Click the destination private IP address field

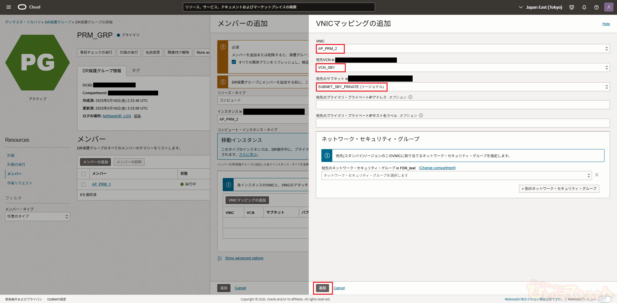tap(463, 105)
